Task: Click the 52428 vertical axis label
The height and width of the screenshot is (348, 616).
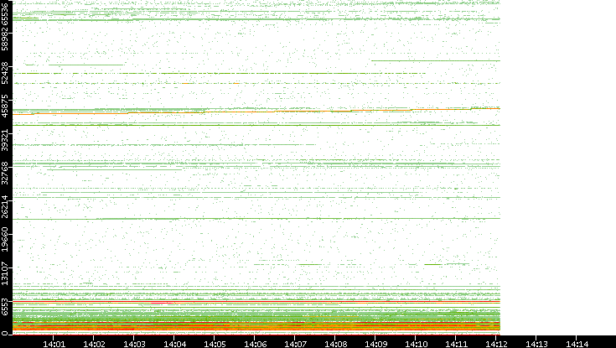Action: 6,75
